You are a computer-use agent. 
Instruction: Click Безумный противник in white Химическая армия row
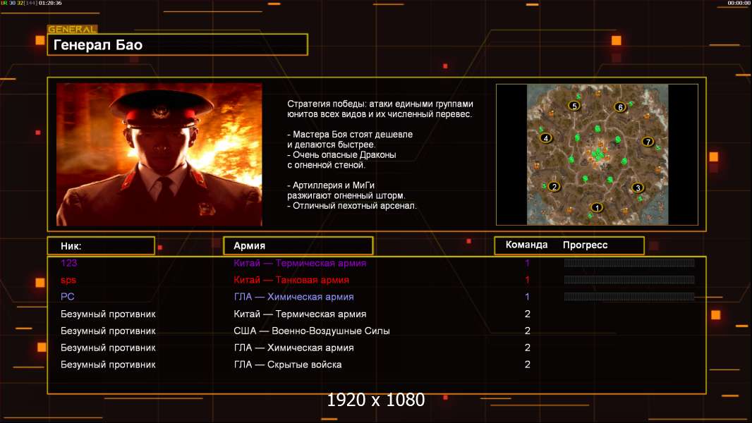pyautogui.click(x=108, y=348)
